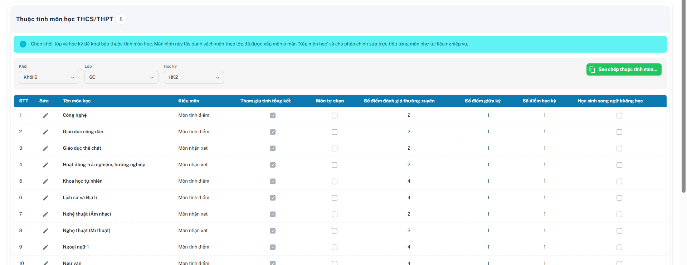687x265 pixels.
Task: Click thường xuyên value 4 for Khoa học tự nhiên
Action: [409, 181]
